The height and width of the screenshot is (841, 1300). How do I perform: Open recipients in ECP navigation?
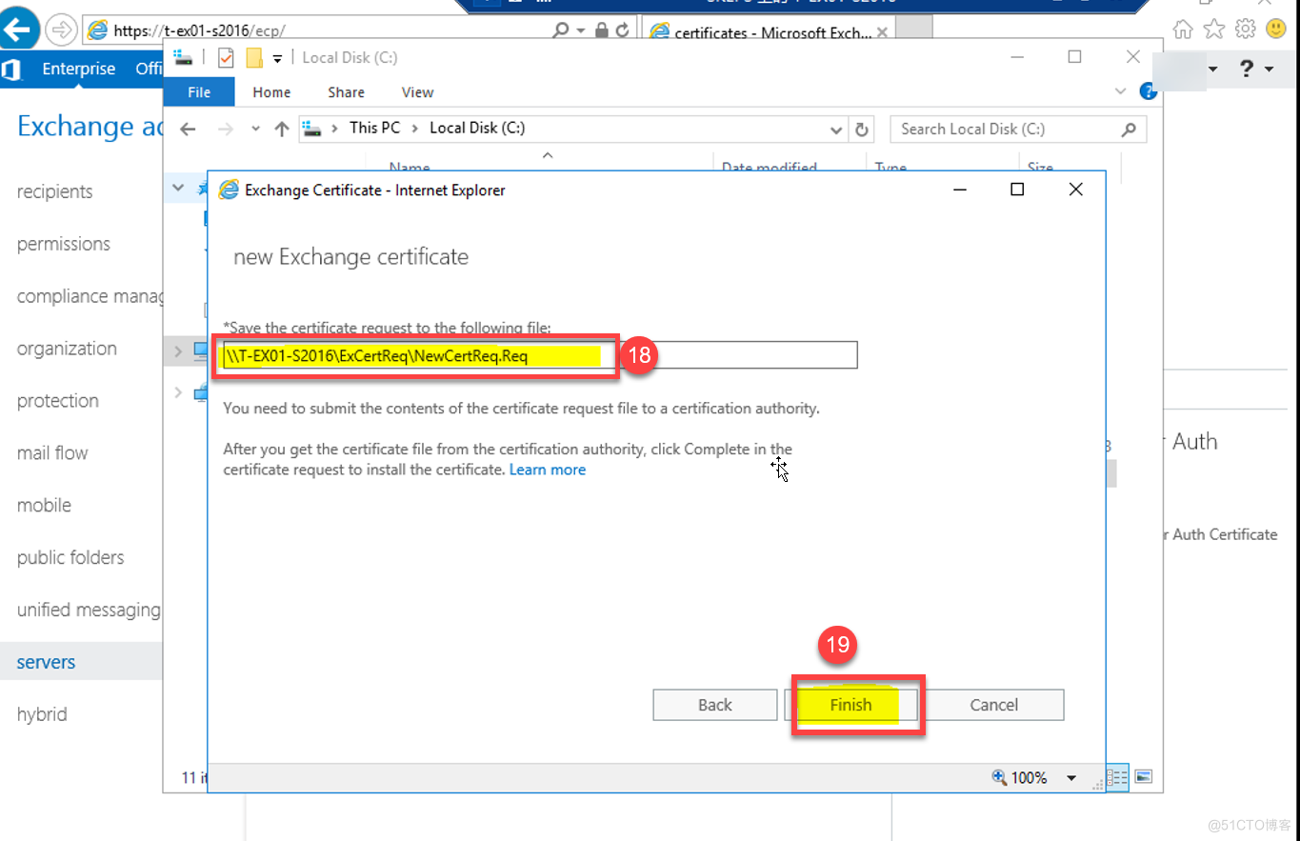pyautogui.click(x=55, y=191)
